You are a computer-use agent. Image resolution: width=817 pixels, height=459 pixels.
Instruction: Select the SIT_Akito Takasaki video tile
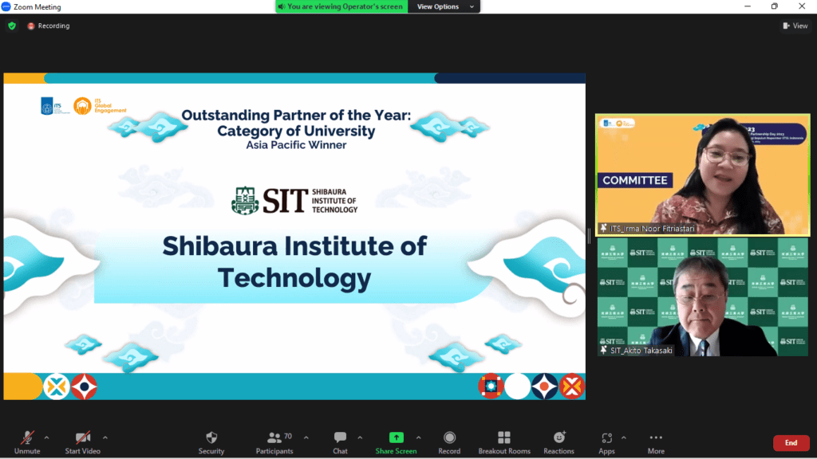703,297
